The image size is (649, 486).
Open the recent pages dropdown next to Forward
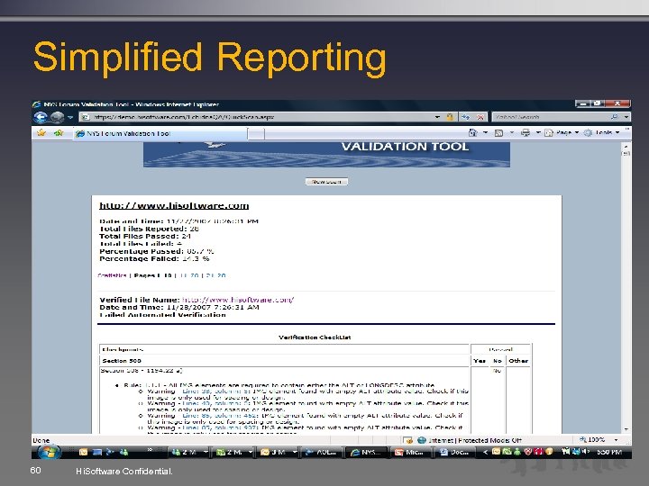70,117
